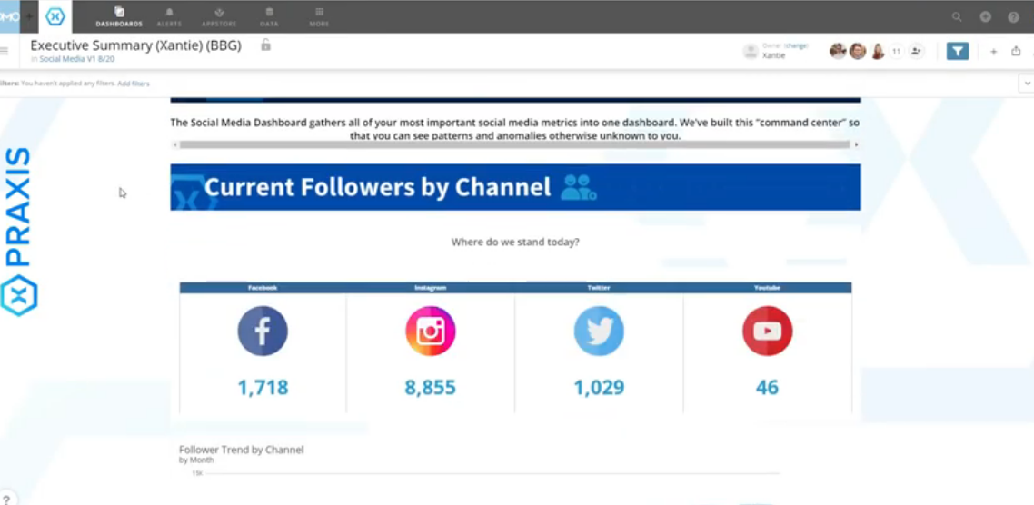
Task: Click the add people share icon
Action: pyautogui.click(x=916, y=51)
